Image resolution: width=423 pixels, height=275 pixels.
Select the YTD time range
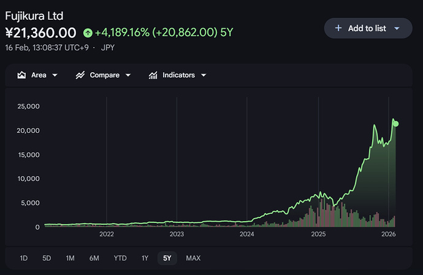(x=120, y=258)
